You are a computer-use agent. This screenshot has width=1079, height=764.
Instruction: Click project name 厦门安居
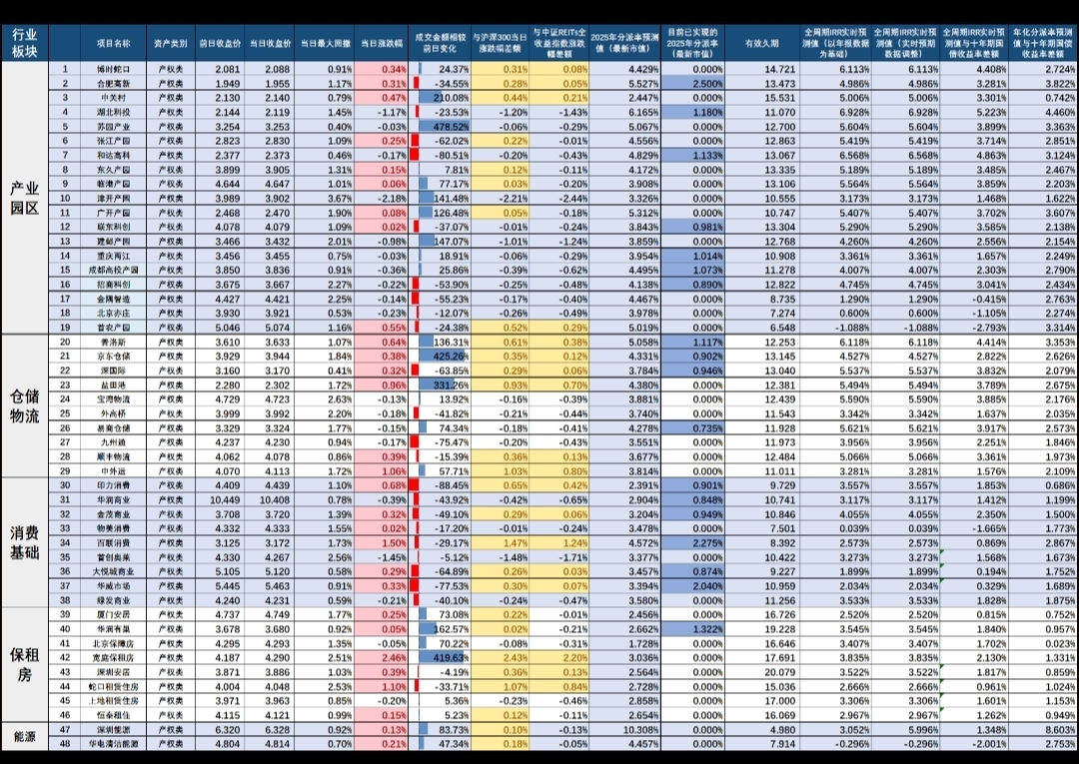coord(114,614)
